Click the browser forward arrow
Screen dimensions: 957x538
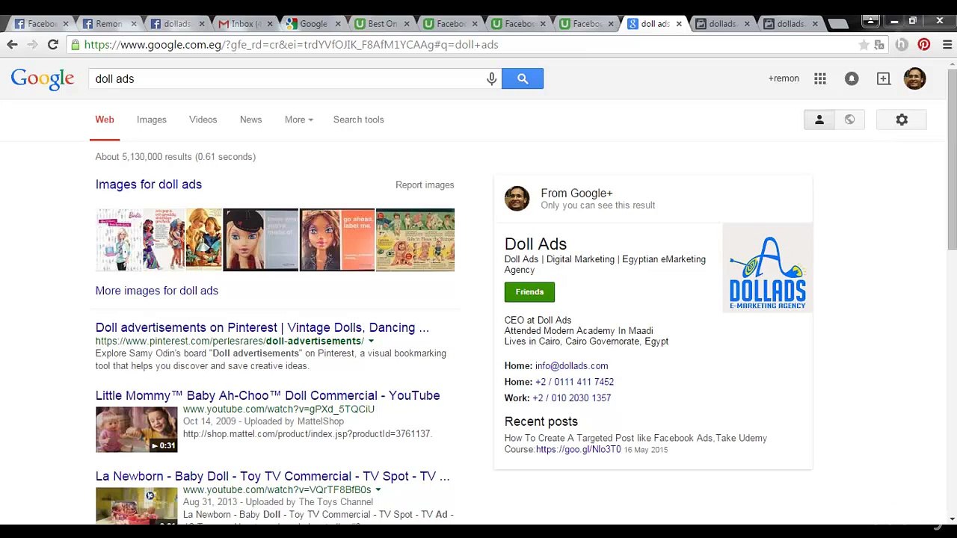click(x=32, y=45)
